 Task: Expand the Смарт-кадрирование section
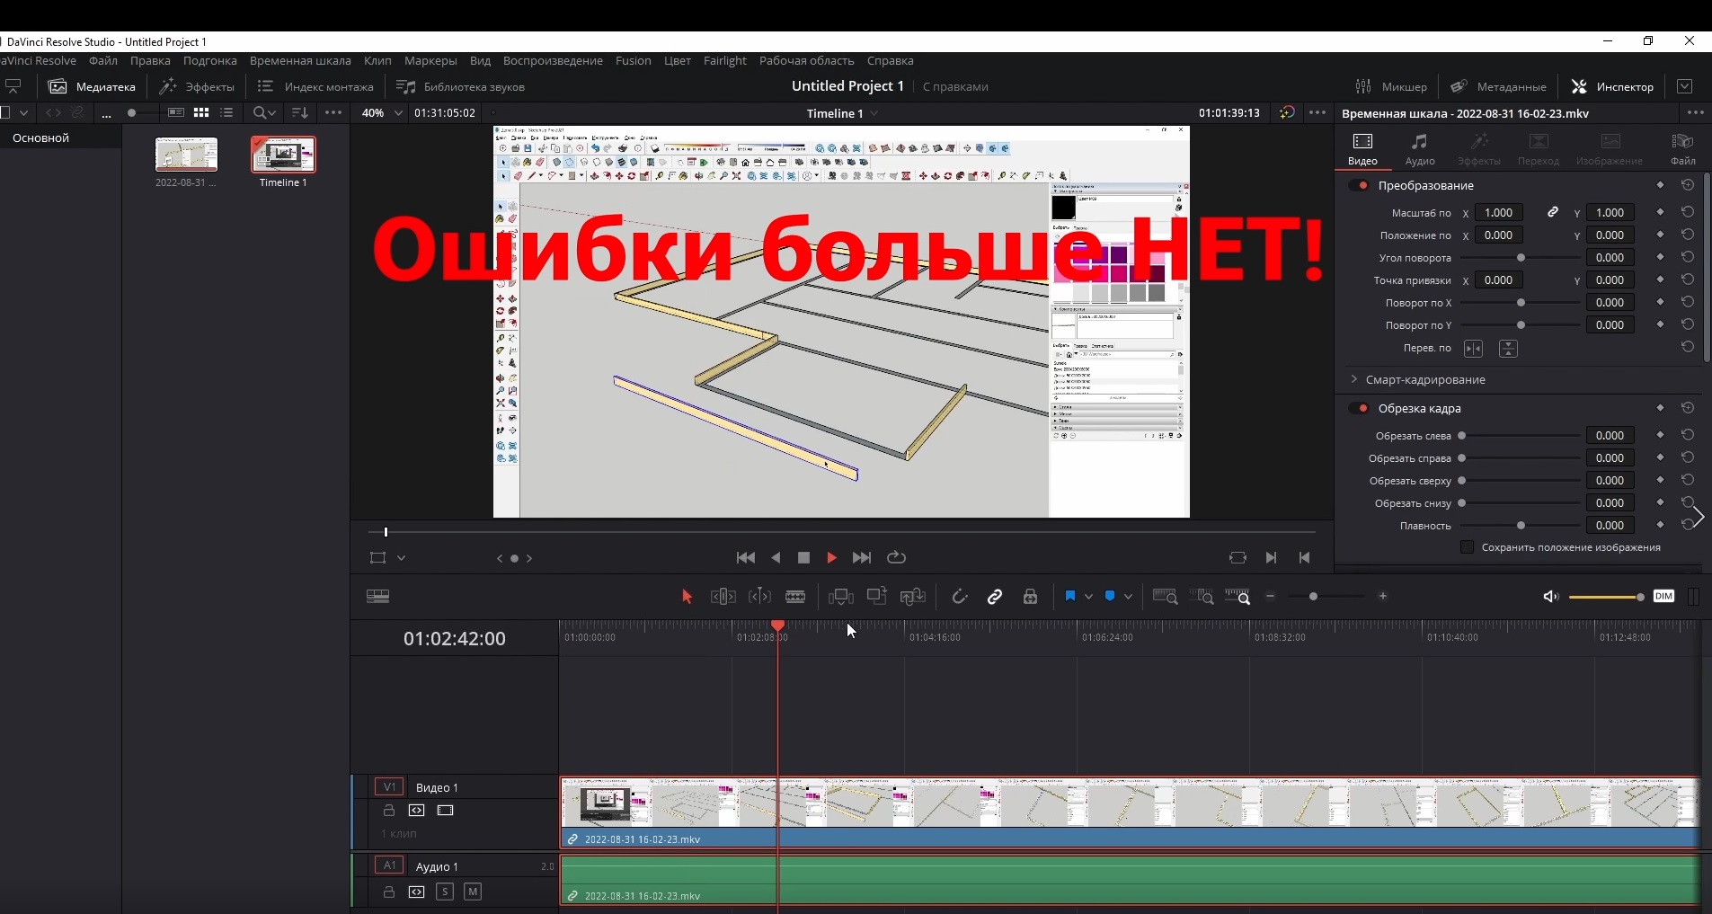coord(1354,379)
